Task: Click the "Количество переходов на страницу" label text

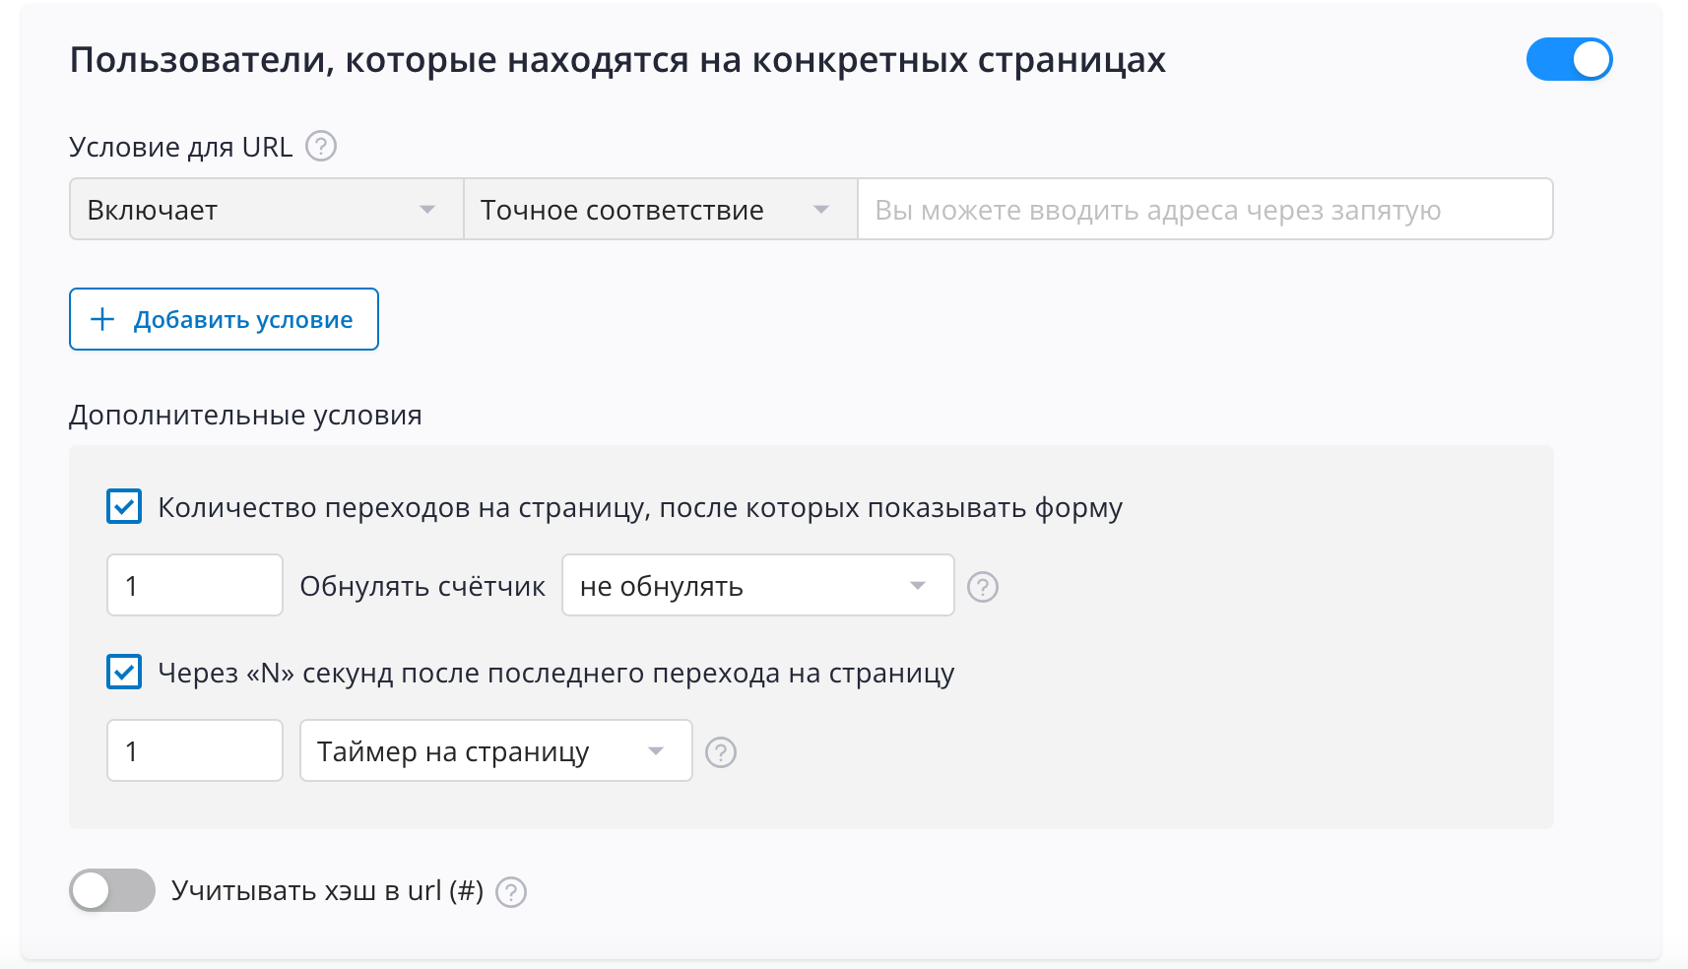Action: tap(639, 508)
